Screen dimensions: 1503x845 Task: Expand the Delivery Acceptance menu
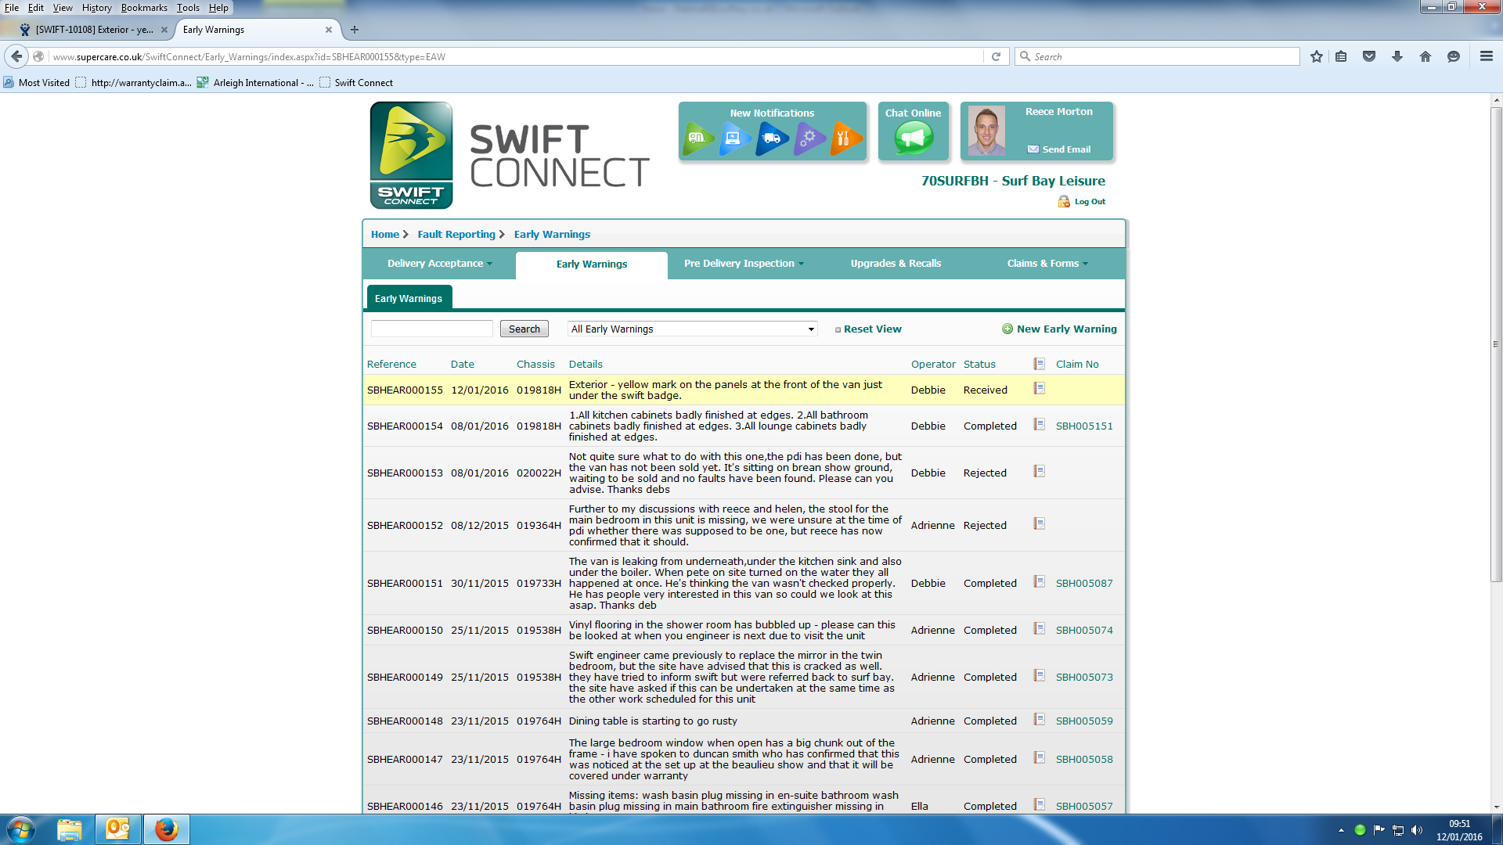(x=439, y=264)
